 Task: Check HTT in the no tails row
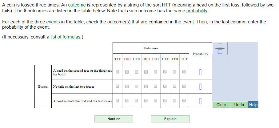pos(165,86)
